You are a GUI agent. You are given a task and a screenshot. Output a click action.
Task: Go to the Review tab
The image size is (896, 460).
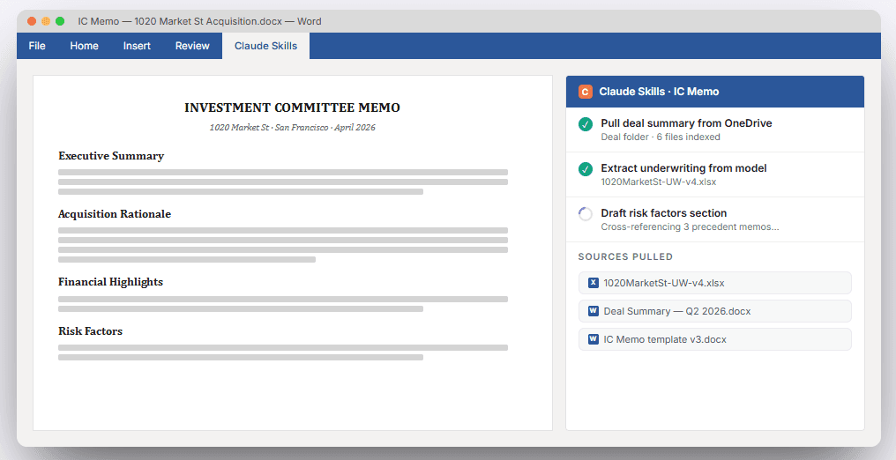pyautogui.click(x=192, y=46)
